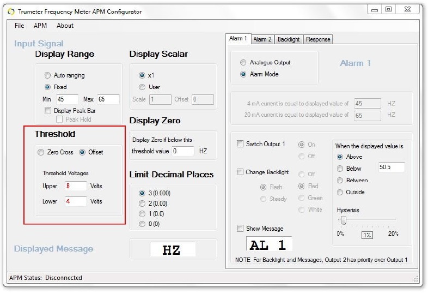The image size is (428, 293).
Task: Select Steady backlight mode
Action: coord(263,199)
